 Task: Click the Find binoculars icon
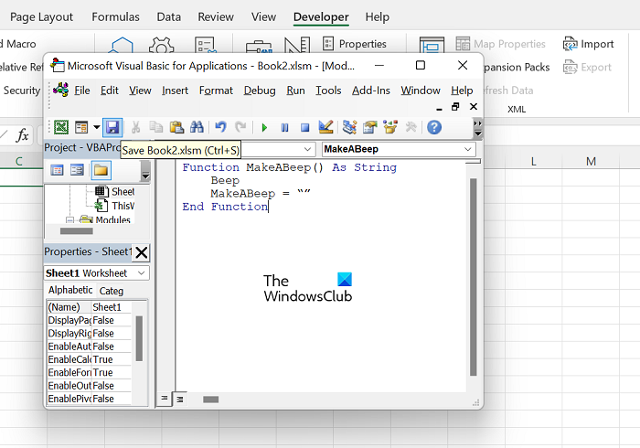[x=195, y=128]
